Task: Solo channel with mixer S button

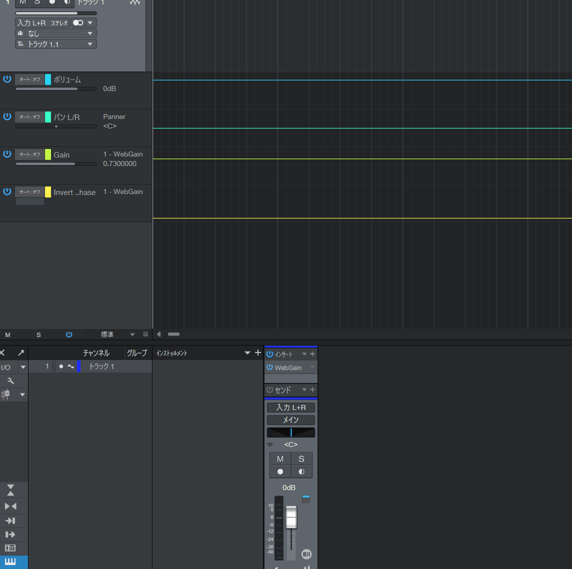Action: click(301, 459)
